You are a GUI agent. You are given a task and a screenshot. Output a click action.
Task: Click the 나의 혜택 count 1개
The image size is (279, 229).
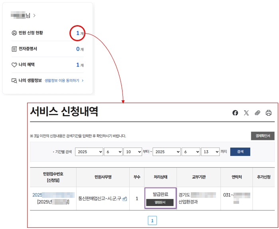80,65
